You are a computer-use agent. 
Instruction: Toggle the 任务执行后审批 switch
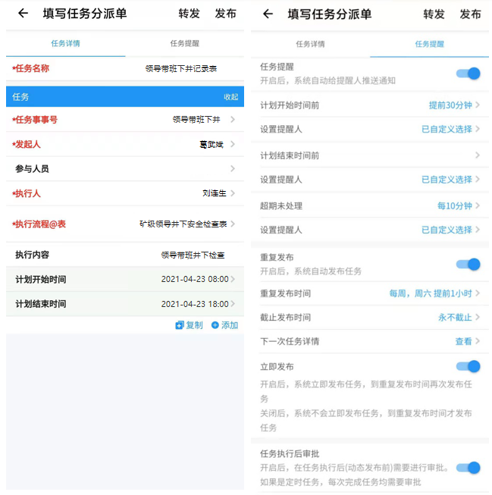(468, 468)
